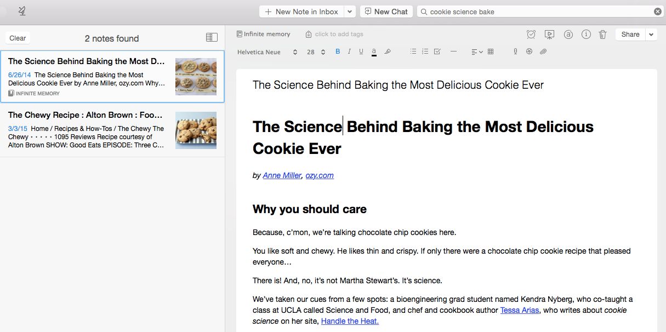Insert a table into the note
The image size is (666, 332).
pyautogui.click(x=491, y=51)
